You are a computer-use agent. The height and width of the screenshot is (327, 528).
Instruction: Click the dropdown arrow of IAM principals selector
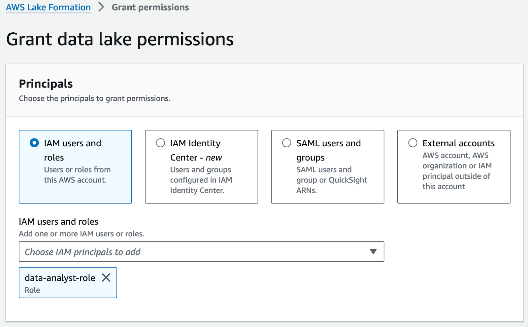(x=373, y=252)
